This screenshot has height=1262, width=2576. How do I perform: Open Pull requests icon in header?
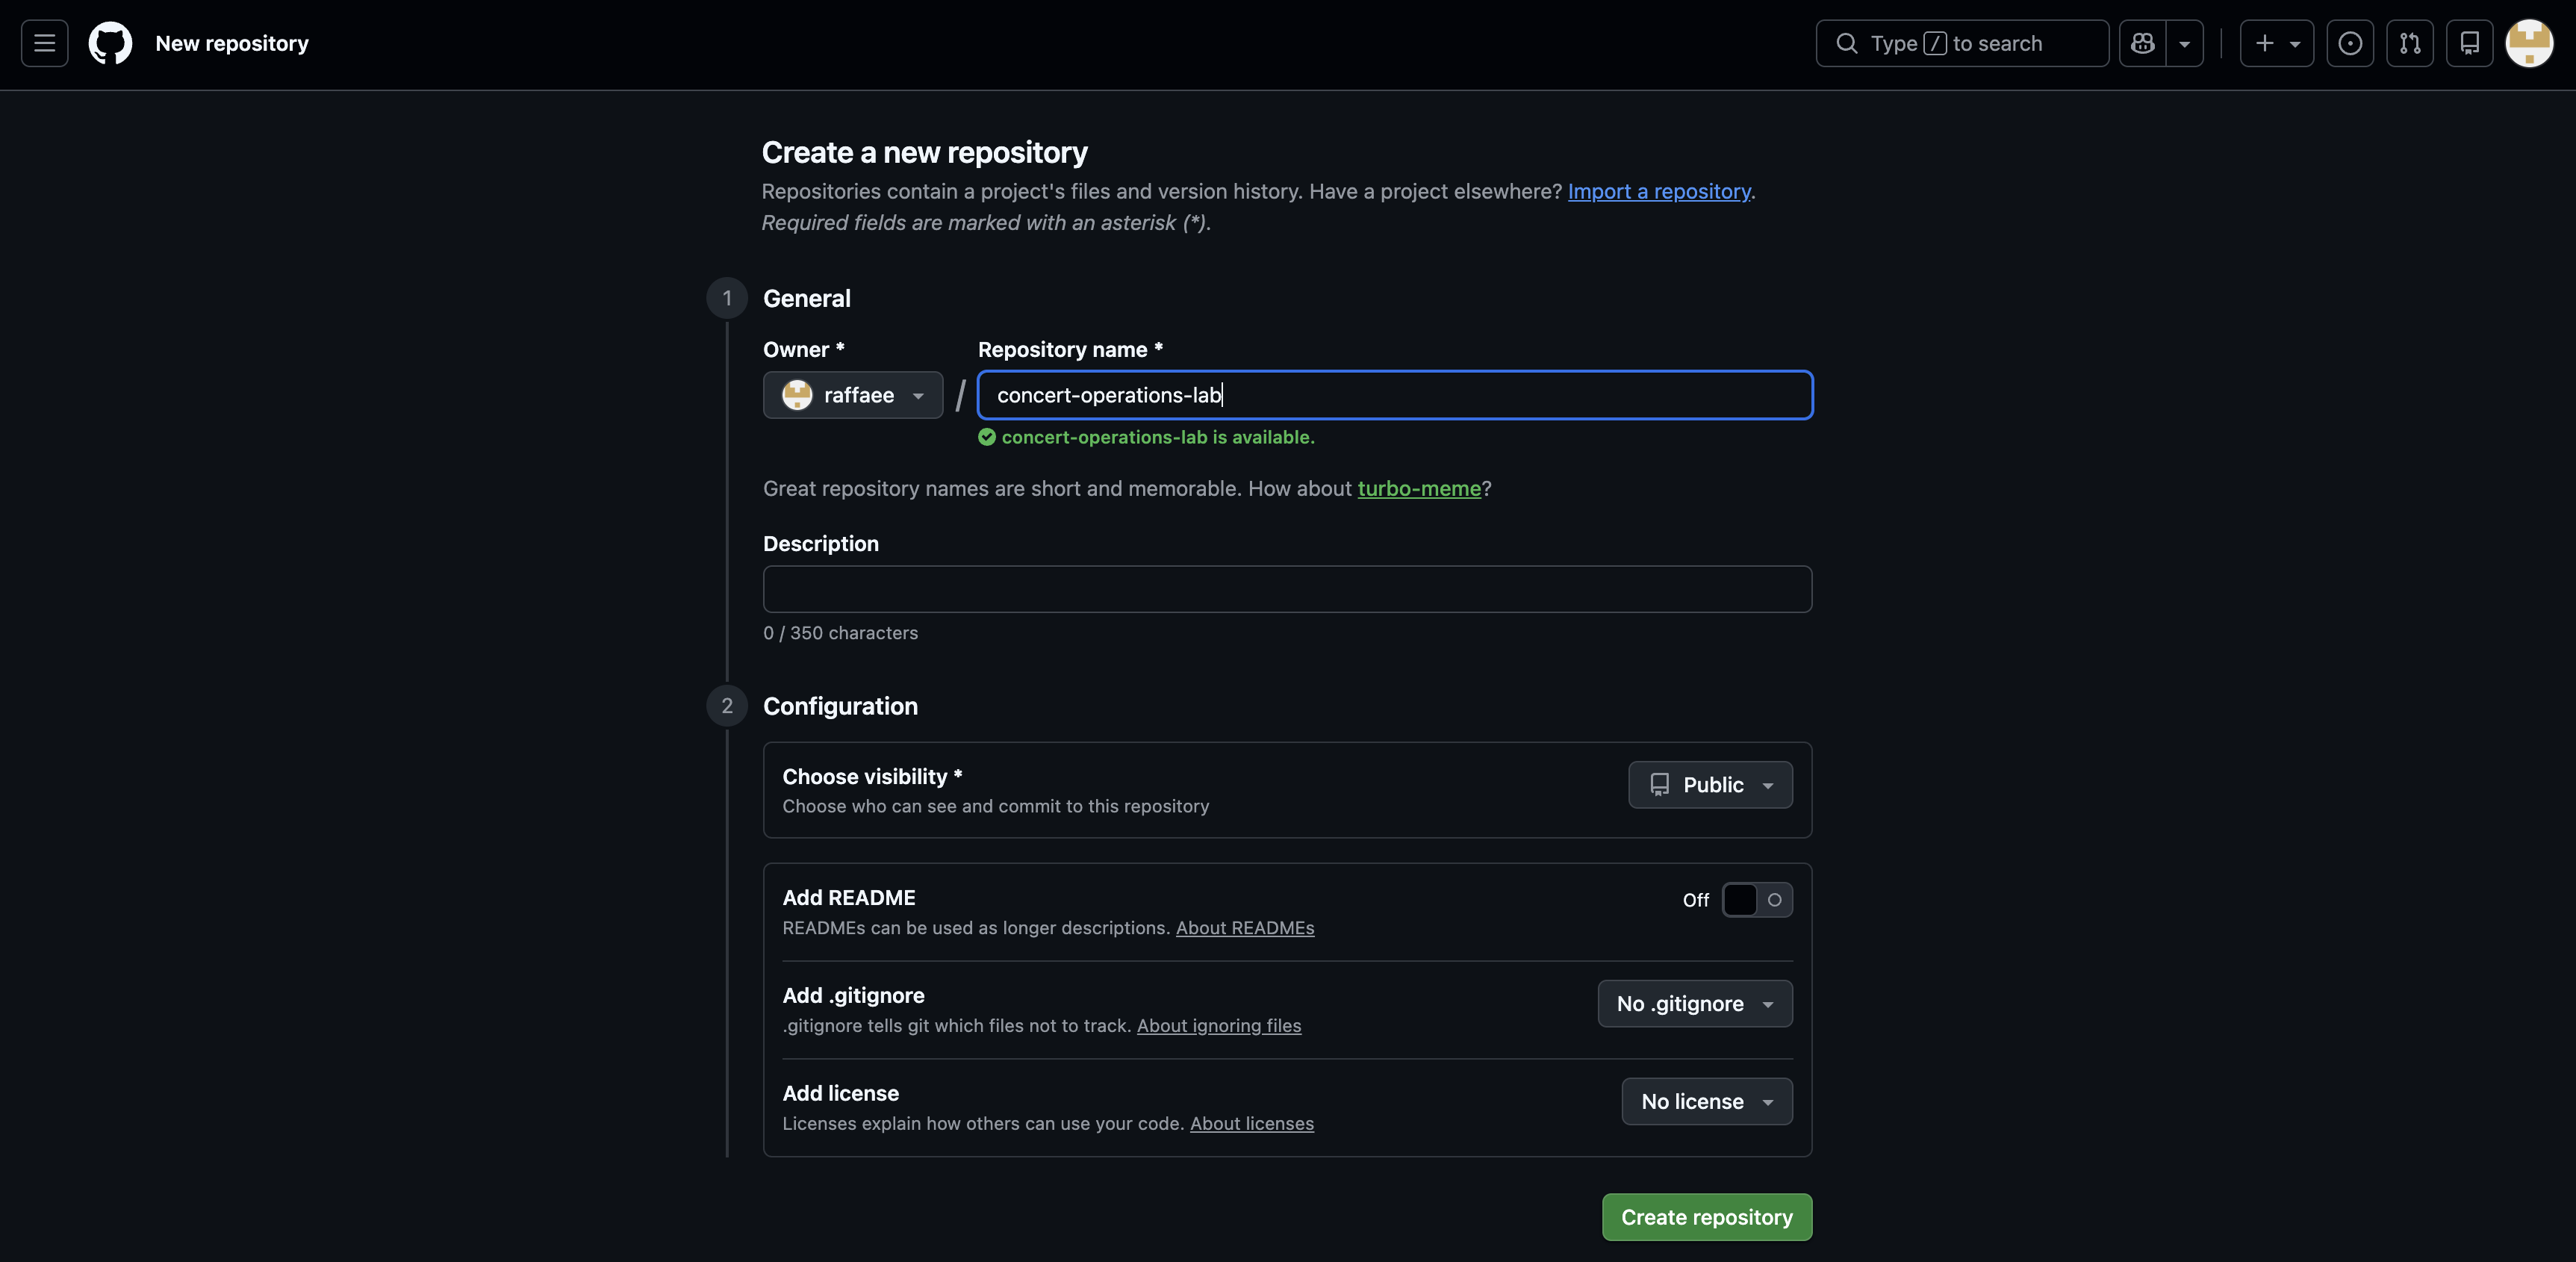click(x=2410, y=43)
